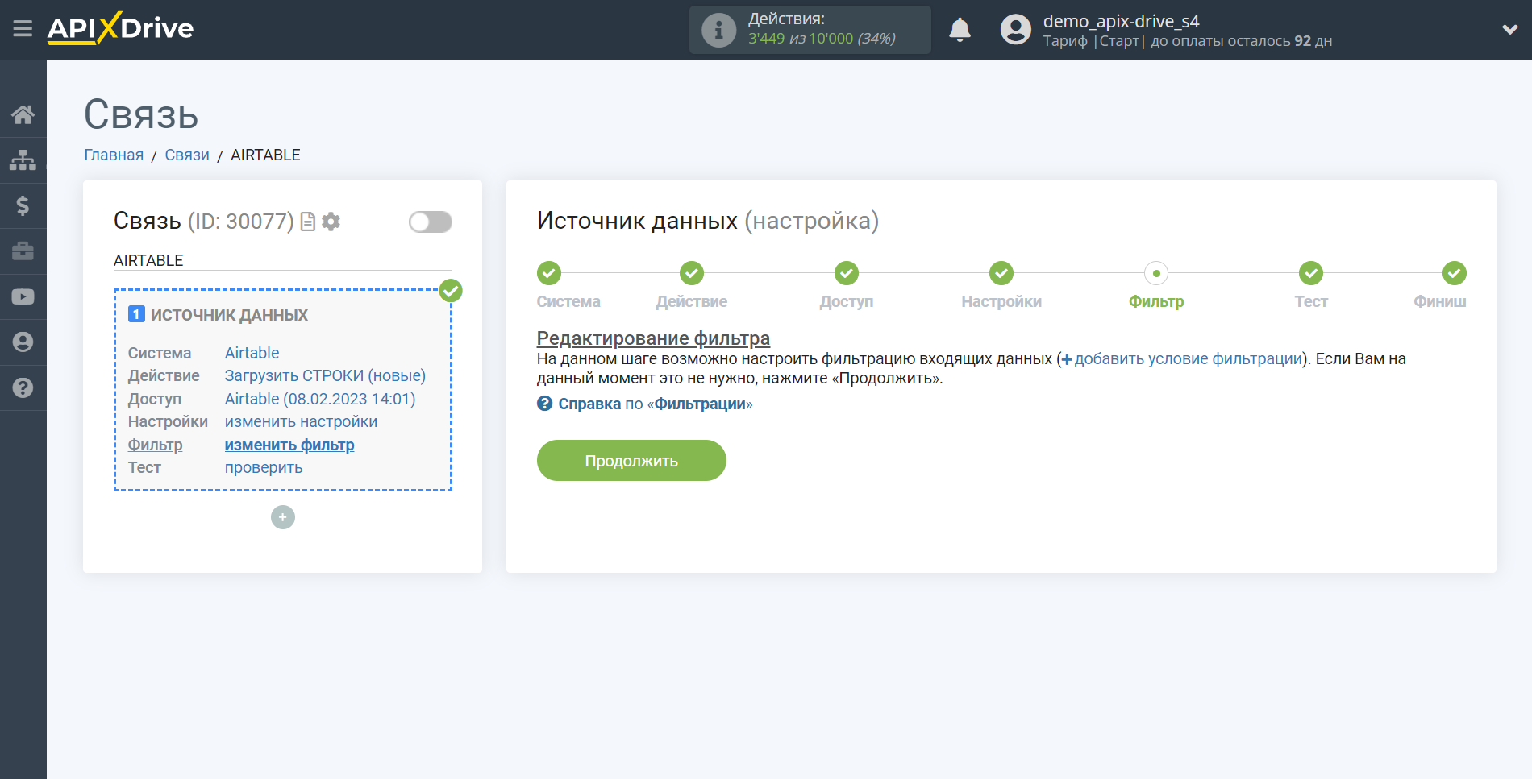This screenshot has width=1532, height=779.
Task: Click the Связи breadcrumb link
Action: (187, 155)
